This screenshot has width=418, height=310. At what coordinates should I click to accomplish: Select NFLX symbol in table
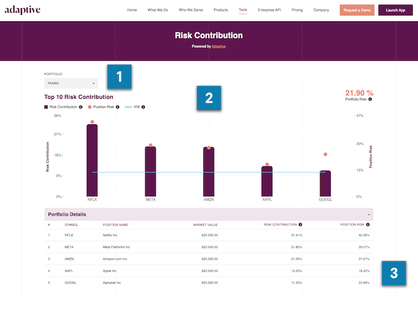click(69, 235)
